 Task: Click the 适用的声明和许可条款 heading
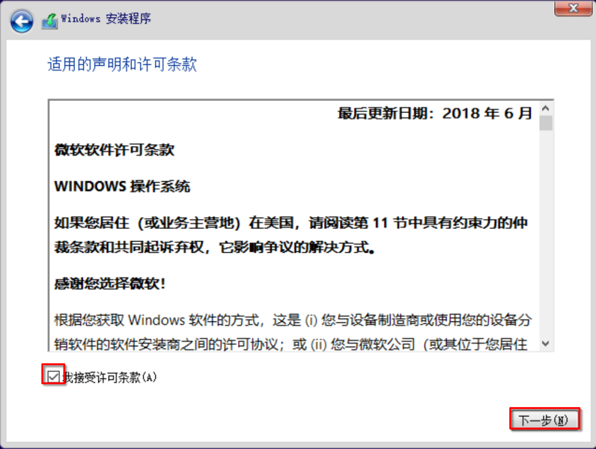pyautogui.click(x=122, y=64)
